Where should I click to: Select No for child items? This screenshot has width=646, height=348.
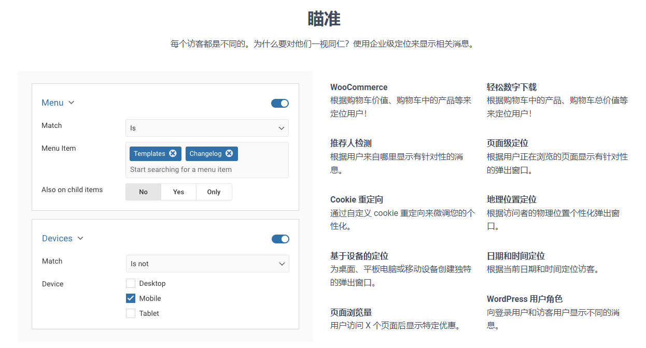click(143, 192)
